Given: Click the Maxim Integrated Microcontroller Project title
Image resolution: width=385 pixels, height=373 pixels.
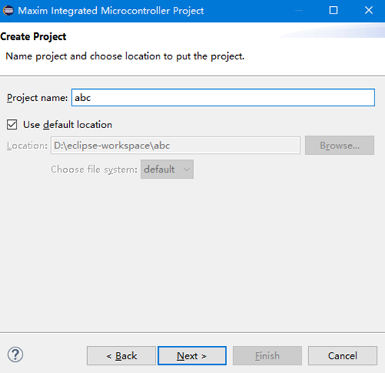Looking at the screenshot, I should [111, 11].
